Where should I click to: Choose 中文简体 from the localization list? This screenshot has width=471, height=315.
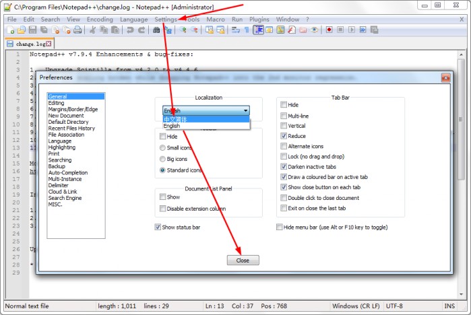coord(206,119)
